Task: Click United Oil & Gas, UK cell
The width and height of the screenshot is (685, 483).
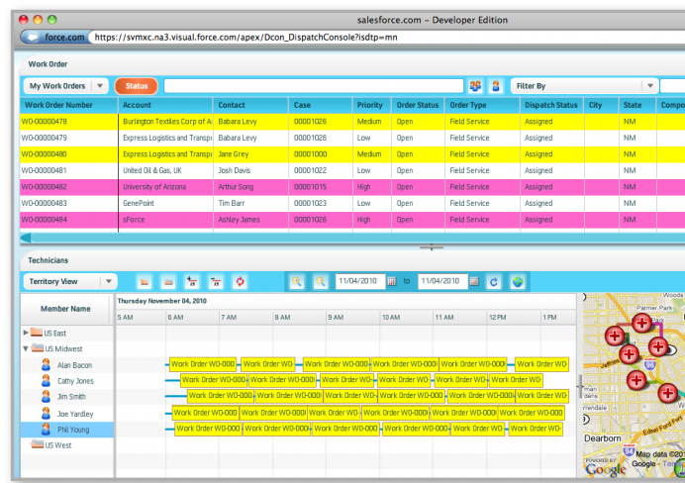Action: pyautogui.click(x=165, y=170)
